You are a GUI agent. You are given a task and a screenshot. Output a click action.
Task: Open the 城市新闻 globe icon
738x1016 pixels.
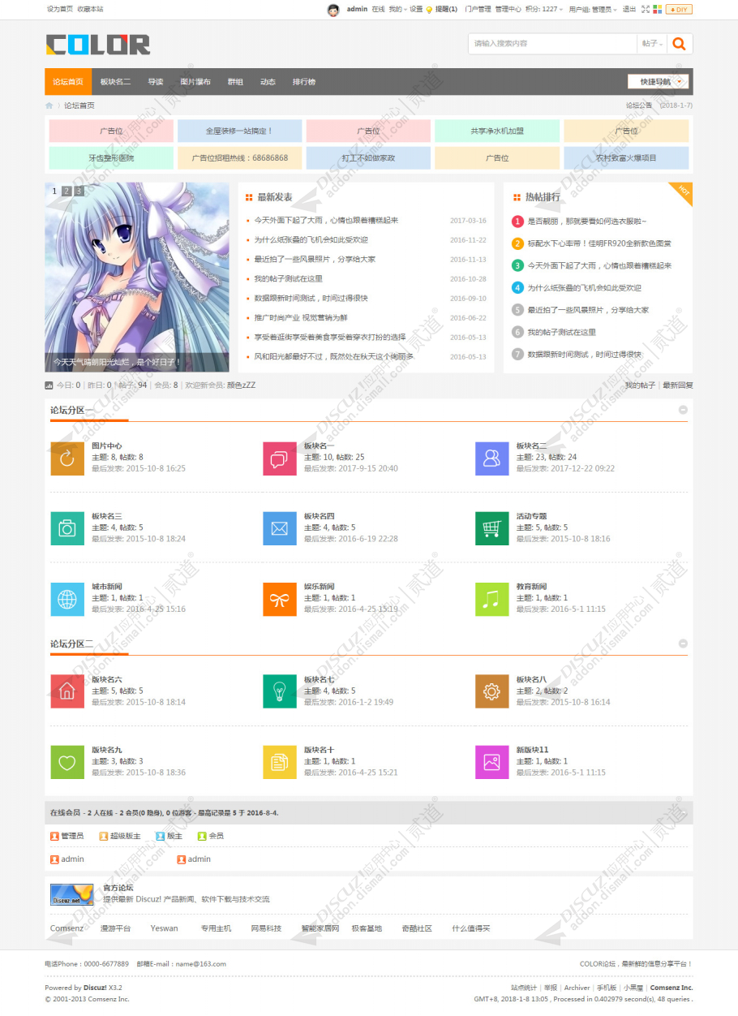pos(67,599)
